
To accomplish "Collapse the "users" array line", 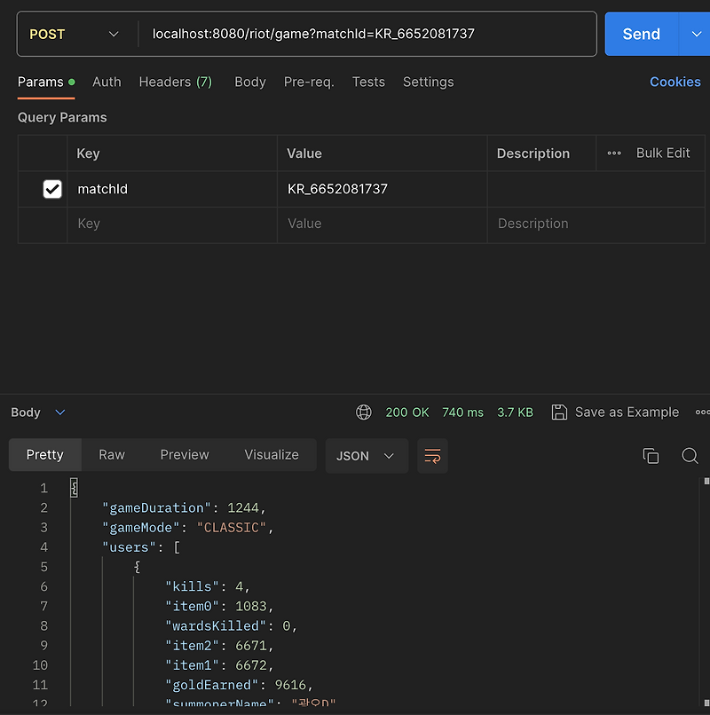I will click(x=141, y=547).
